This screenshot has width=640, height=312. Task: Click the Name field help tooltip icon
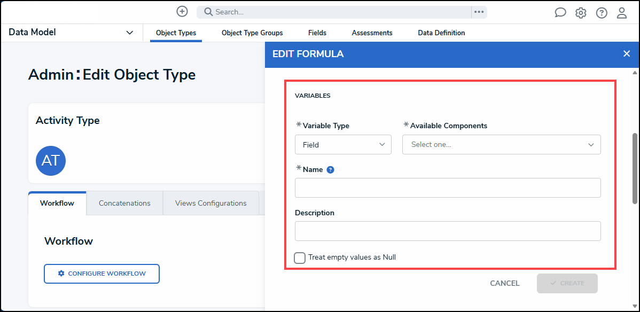[330, 170]
